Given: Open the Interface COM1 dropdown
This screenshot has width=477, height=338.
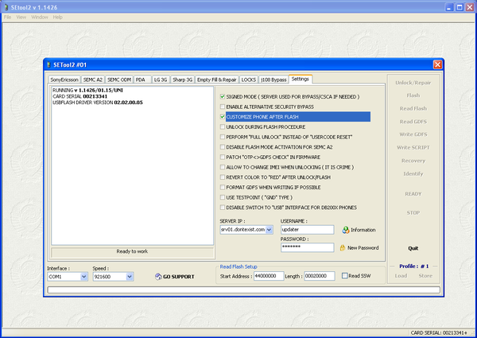Looking at the screenshot, I should click(84, 277).
